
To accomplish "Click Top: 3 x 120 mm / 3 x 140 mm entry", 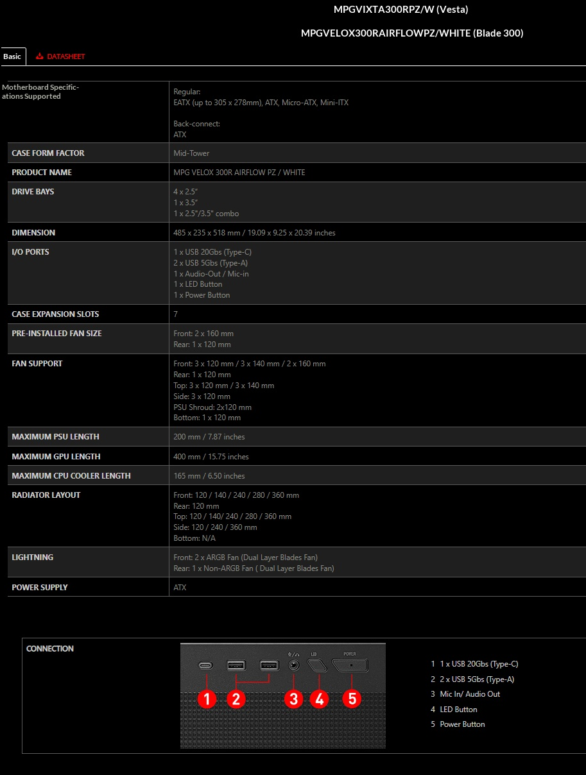I will click(x=224, y=386).
